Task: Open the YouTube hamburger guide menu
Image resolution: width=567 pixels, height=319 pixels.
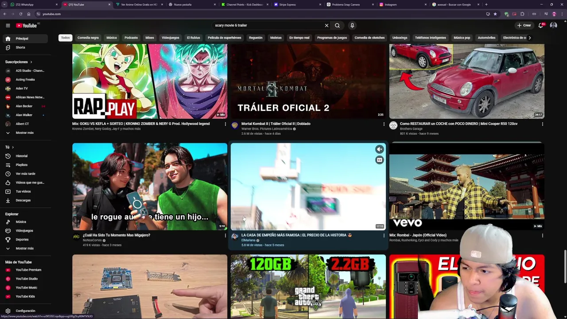Action: click(8, 25)
